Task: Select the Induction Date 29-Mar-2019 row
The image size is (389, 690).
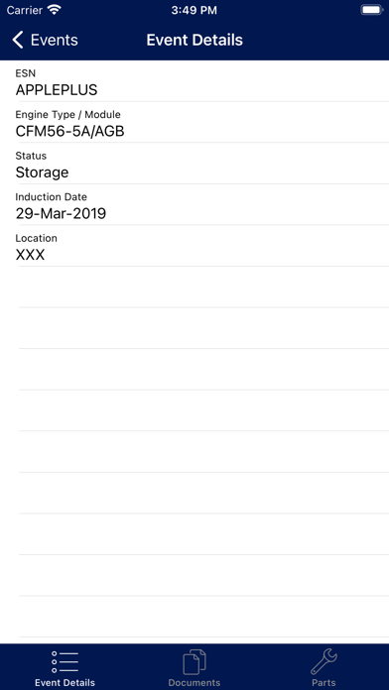Action: click(194, 205)
